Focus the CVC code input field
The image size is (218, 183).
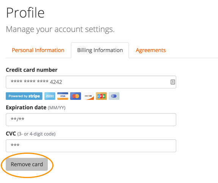pos(91,146)
